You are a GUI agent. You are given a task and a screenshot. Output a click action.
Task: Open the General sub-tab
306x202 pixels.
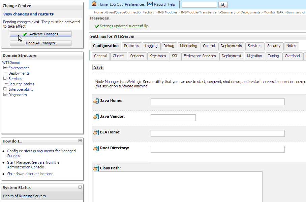click(x=100, y=56)
